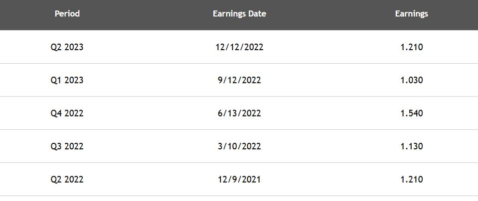Click the 1.540 earnings value

point(412,113)
